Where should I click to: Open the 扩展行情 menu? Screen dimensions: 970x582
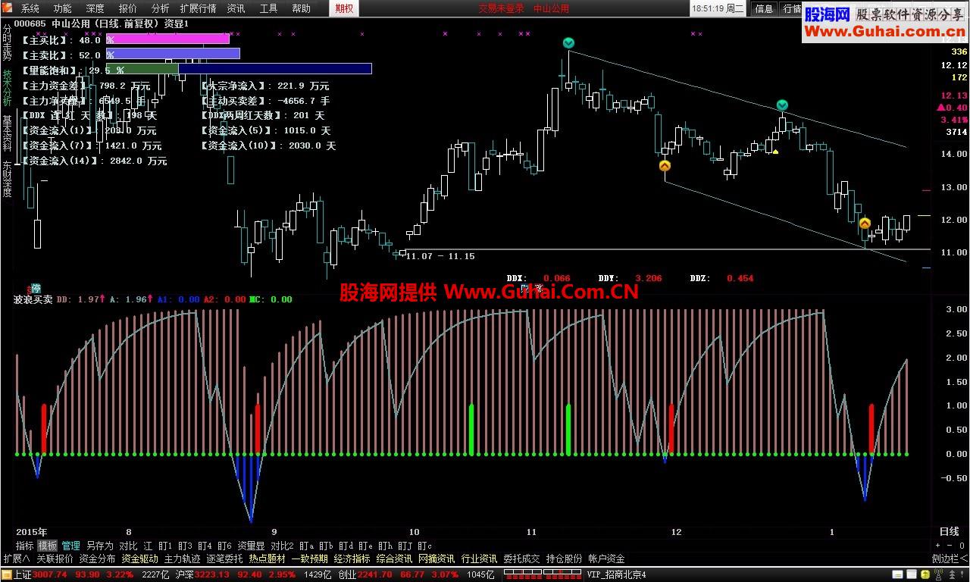point(198,8)
